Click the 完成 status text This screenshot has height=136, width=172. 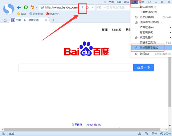click(11, 134)
